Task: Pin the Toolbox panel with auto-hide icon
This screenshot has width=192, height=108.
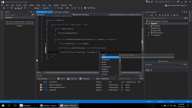Action: tap(31, 12)
